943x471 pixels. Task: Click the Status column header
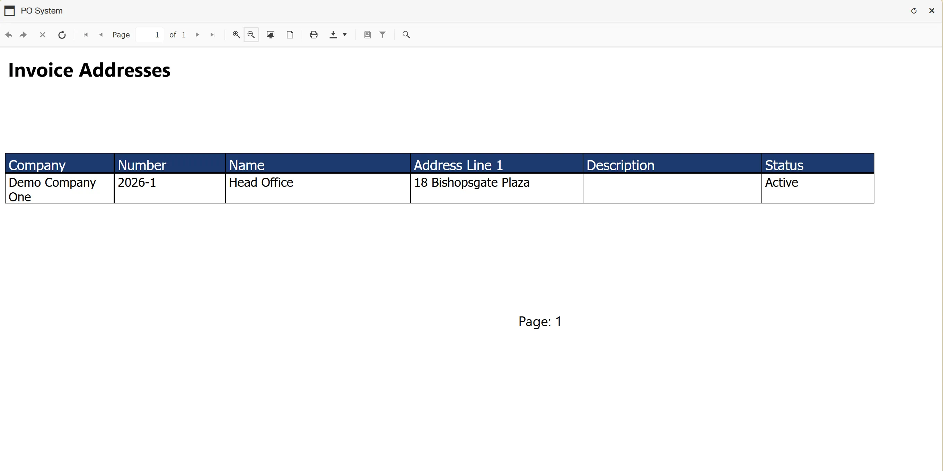pyautogui.click(x=818, y=163)
